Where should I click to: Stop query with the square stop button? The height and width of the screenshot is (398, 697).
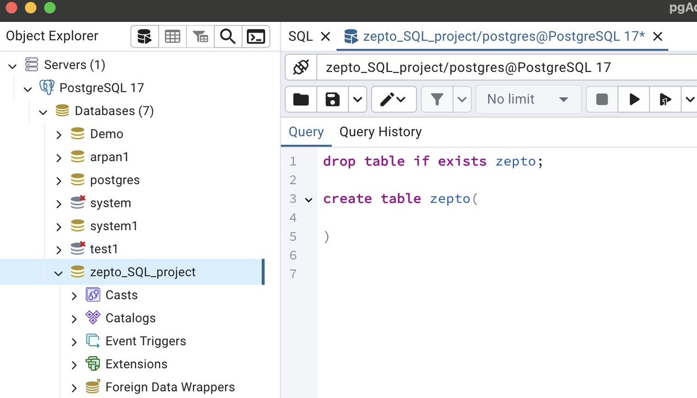pyautogui.click(x=602, y=99)
